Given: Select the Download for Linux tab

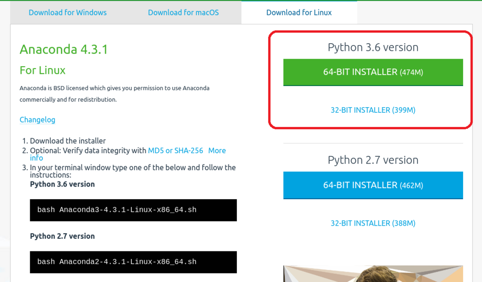Looking at the screenshot, I should coord(299,13).
